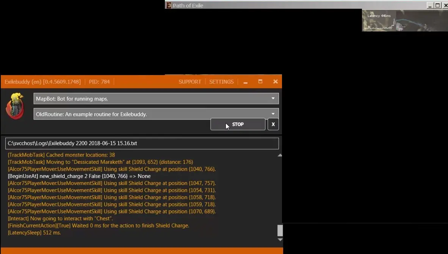Viewport: 448px width, 254px height.
Task: Maximize the Path of Exile window
Action: coord(437,5)
